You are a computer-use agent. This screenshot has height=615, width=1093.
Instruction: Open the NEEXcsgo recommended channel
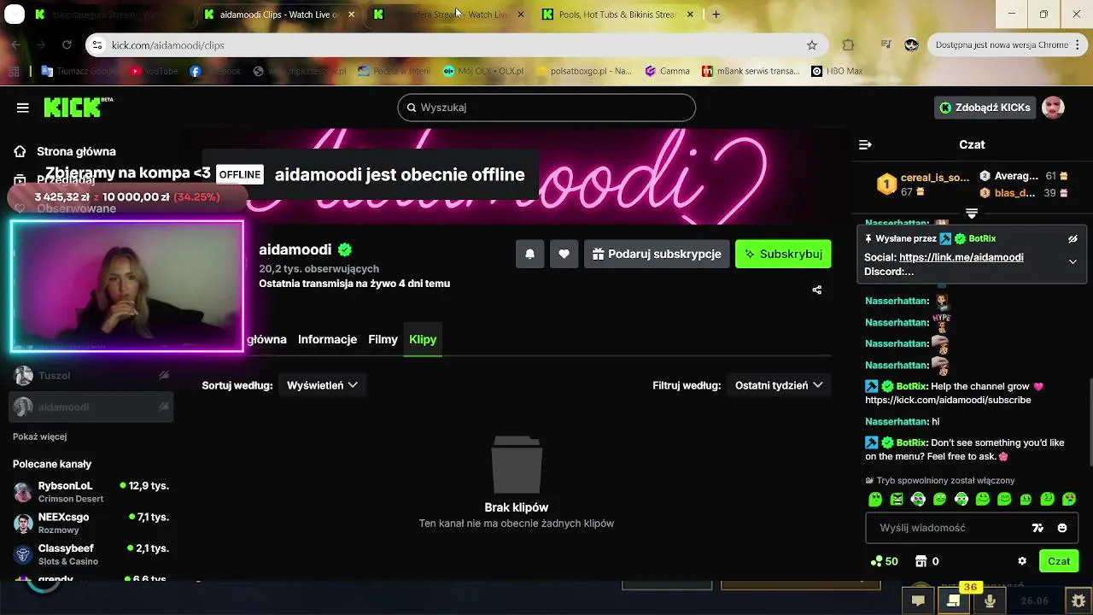(x=91, y=523)
